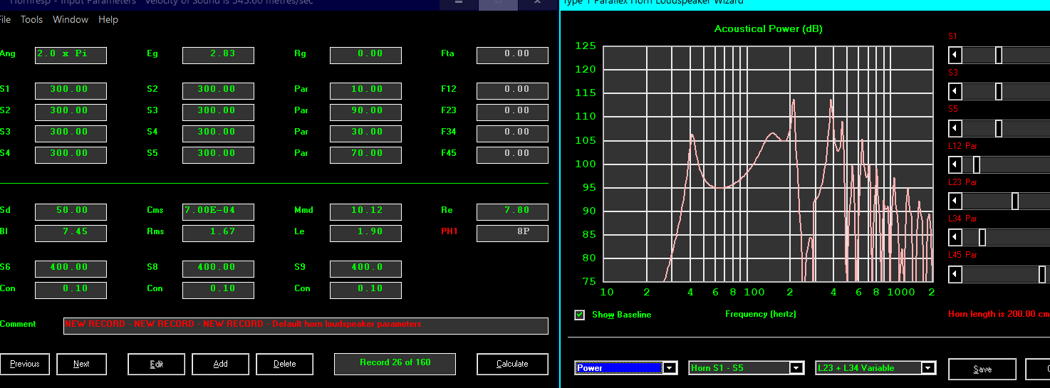Click the F23 input field
The height and width of the screenshot is (388, 1050).
512,112
